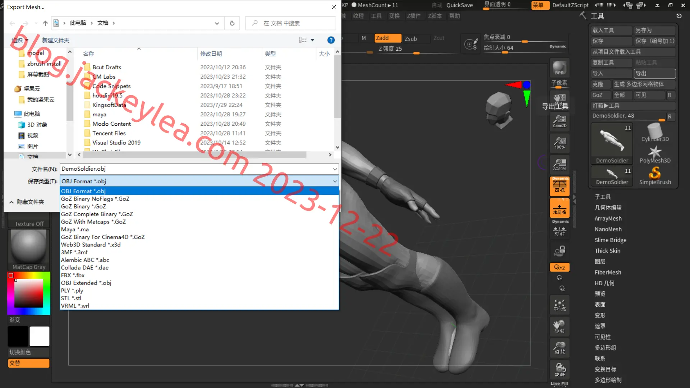Click the BPR render icon
This screenshot has width=690, height=388.
coord(559,68)
